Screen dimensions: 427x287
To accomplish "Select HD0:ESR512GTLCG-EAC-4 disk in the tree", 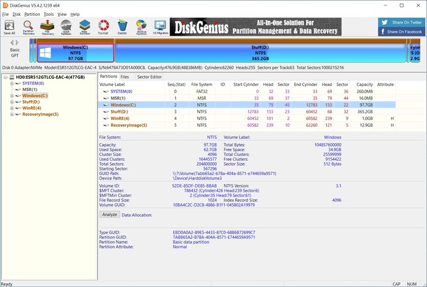I will click(51, 77).
